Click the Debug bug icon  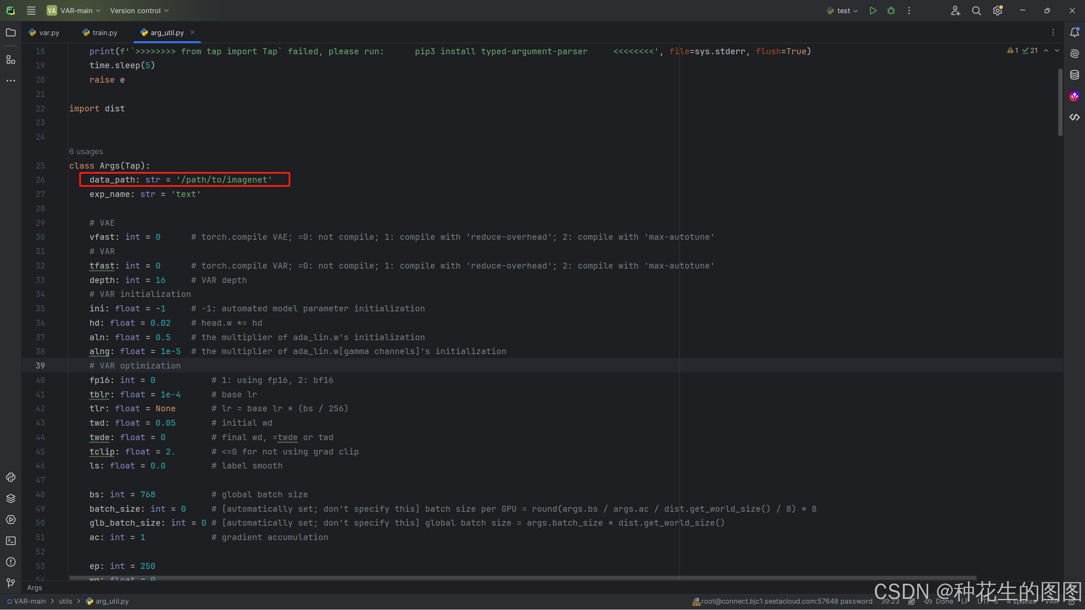891,11
